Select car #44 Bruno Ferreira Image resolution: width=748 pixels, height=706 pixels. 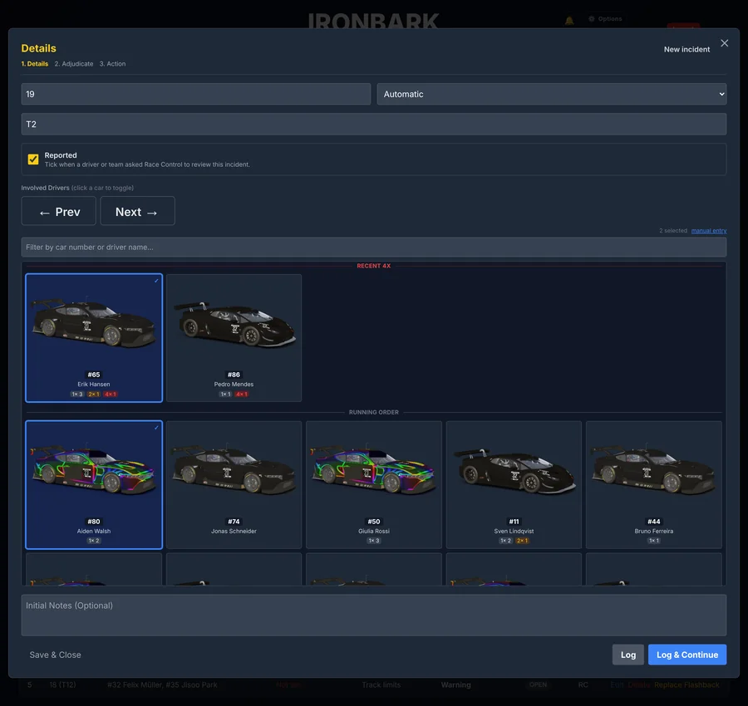point(653,485)
